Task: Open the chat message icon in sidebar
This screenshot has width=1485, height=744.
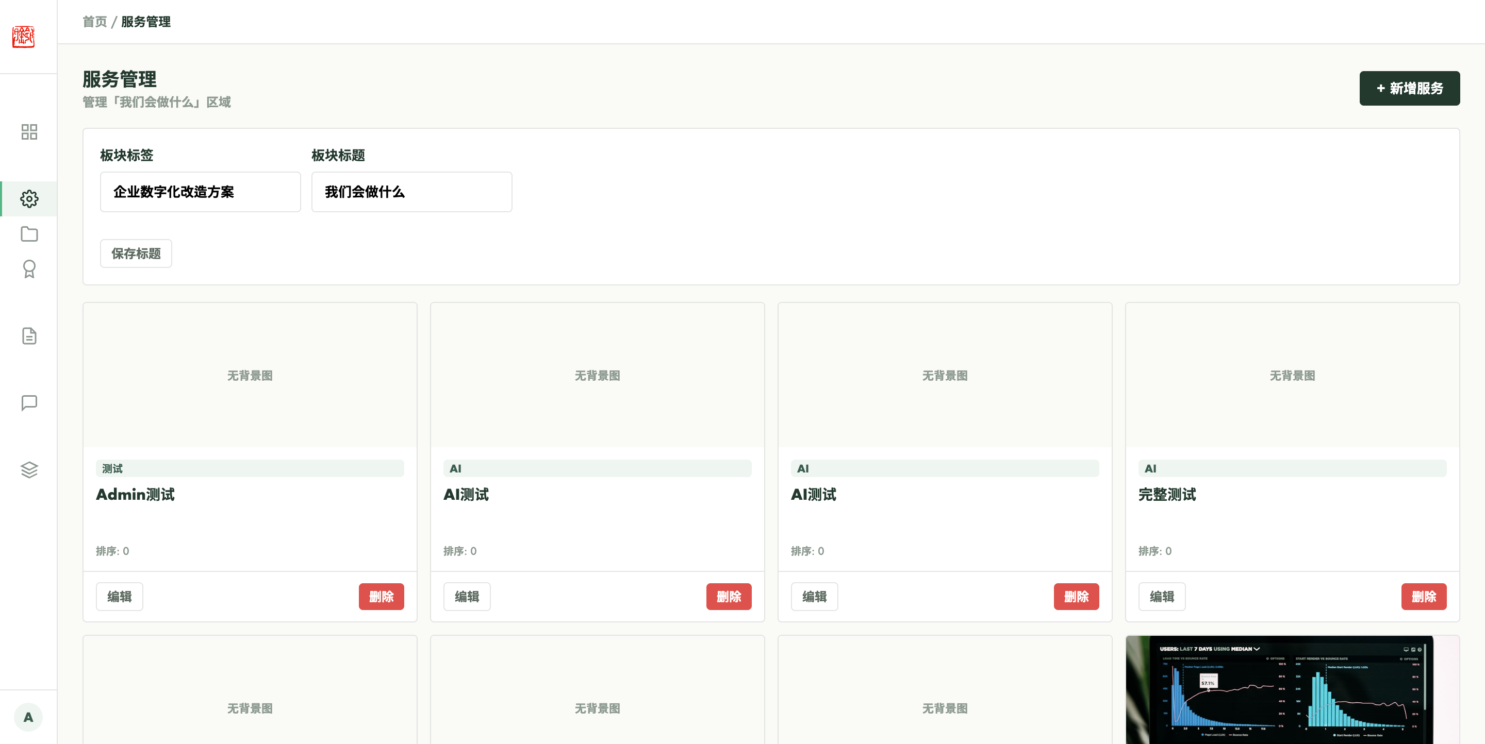Action: 29,402
